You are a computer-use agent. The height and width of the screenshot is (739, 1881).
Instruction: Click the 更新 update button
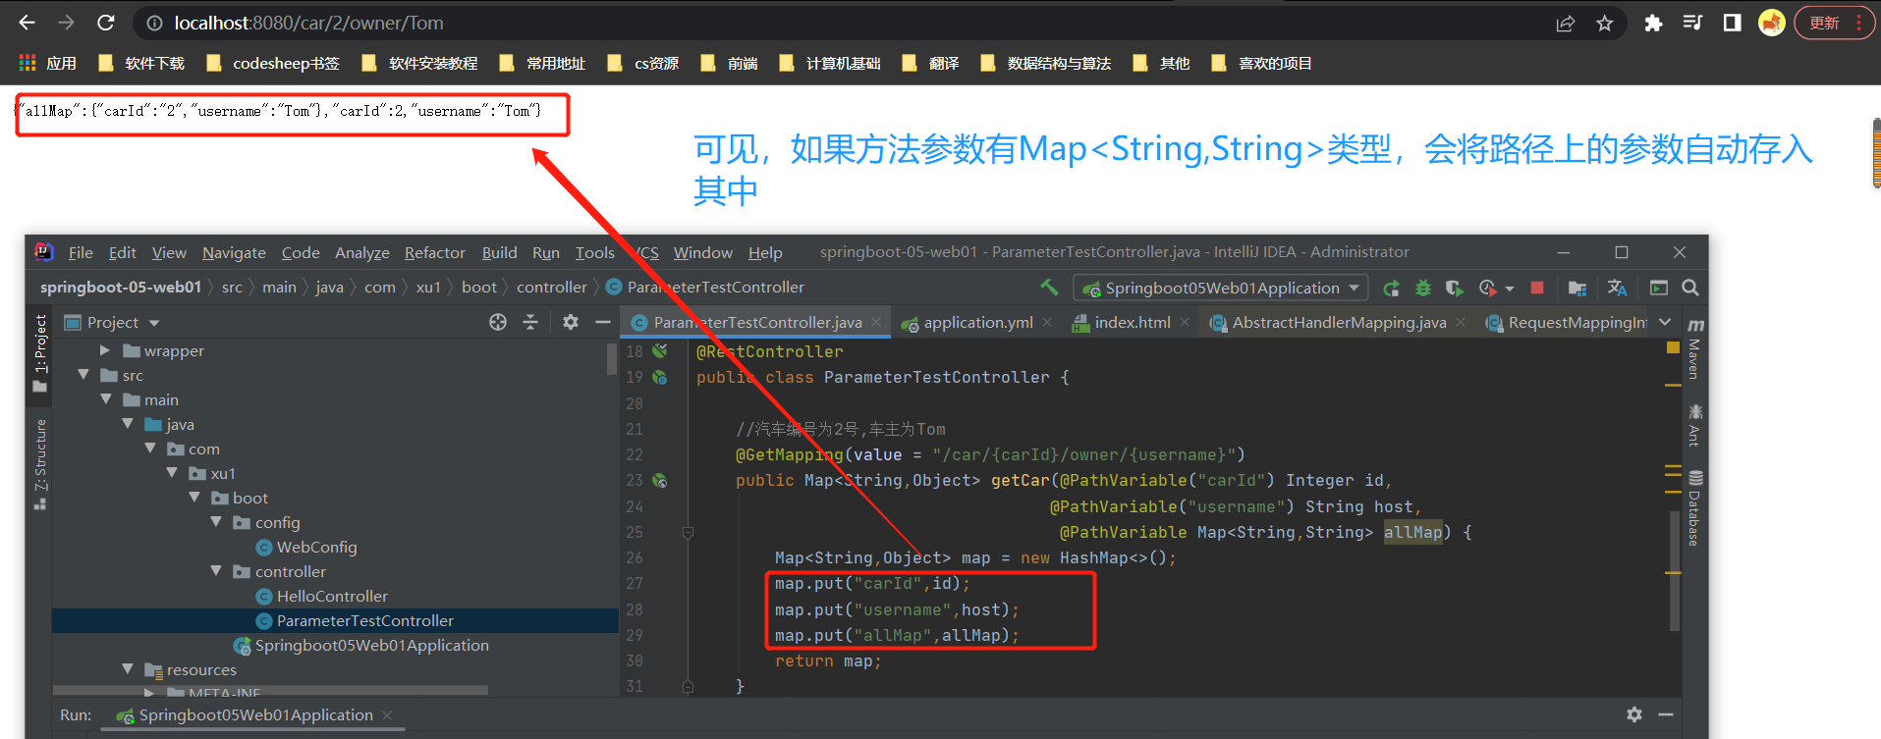point(1834,23)
